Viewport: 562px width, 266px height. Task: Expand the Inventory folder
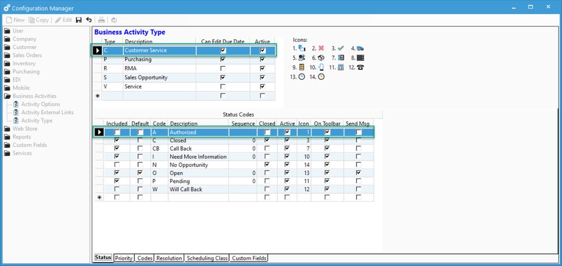click(7, 64)
